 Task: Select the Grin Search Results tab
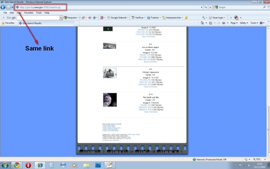pos(46,23)
